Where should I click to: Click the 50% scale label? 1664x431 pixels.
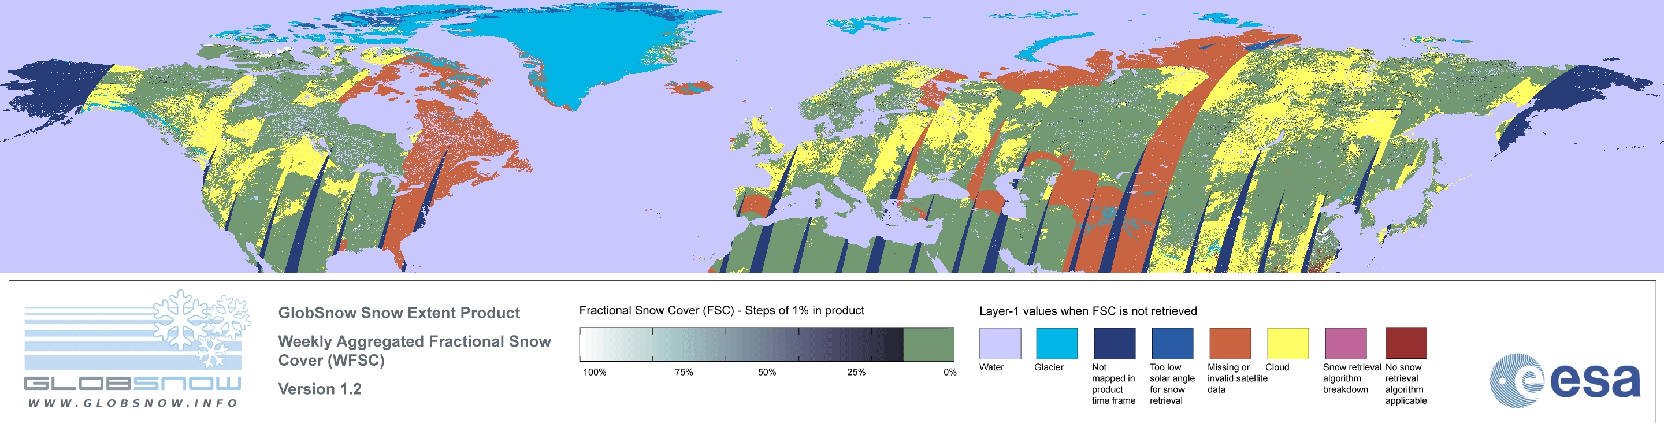pyautogui.click(x=767, y=372)
